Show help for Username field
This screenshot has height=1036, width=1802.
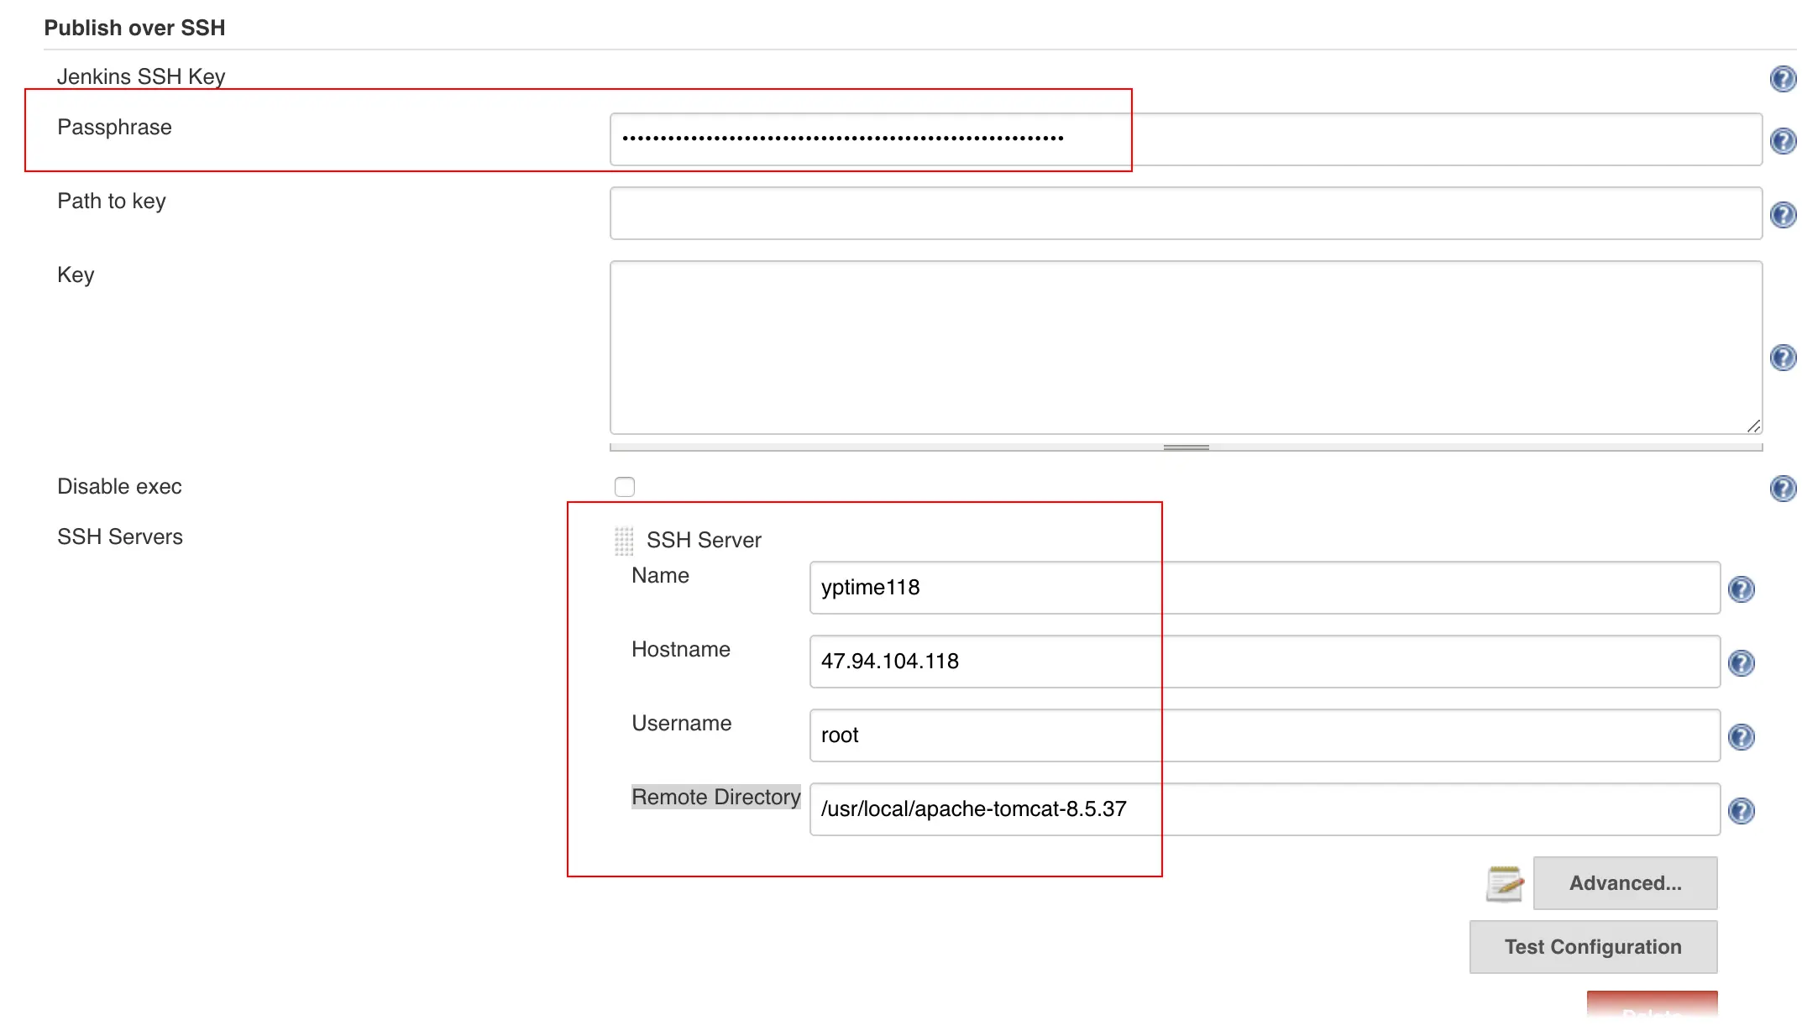click(x=1741, y=737)
